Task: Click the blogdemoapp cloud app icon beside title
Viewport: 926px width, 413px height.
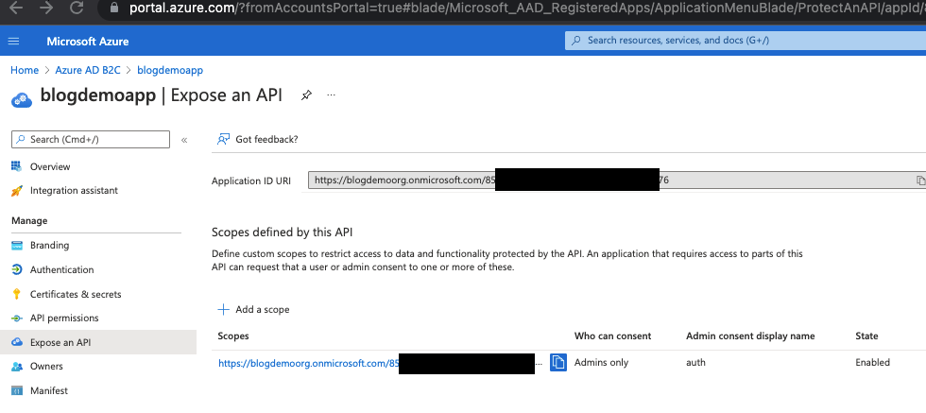Action: click(22, 98)
